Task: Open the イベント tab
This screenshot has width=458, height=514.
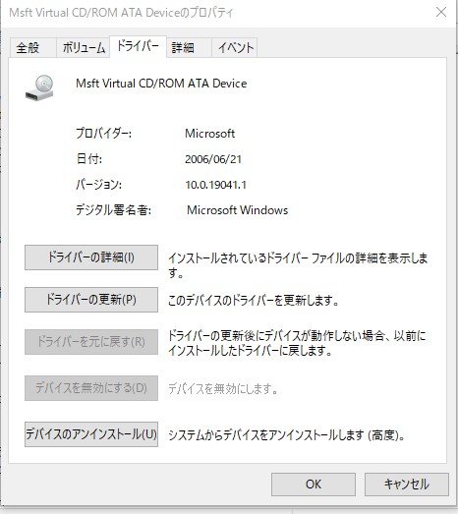Action: click(x=235, y=48)
